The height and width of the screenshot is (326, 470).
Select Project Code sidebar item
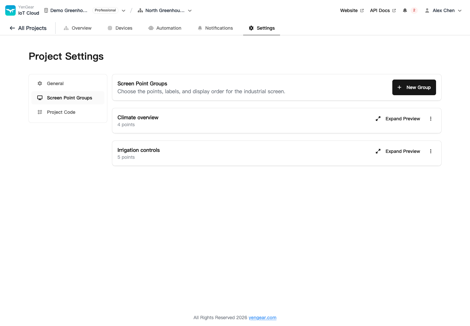click(x=68, y=112)
